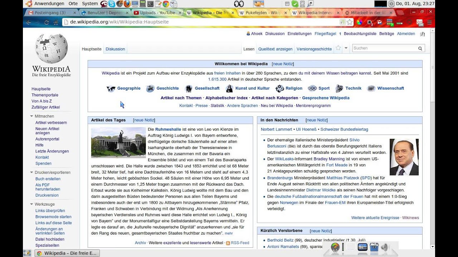The image size is (458, 257).
Task: Open Firefox from the top panel launcher
Action: 127,4
